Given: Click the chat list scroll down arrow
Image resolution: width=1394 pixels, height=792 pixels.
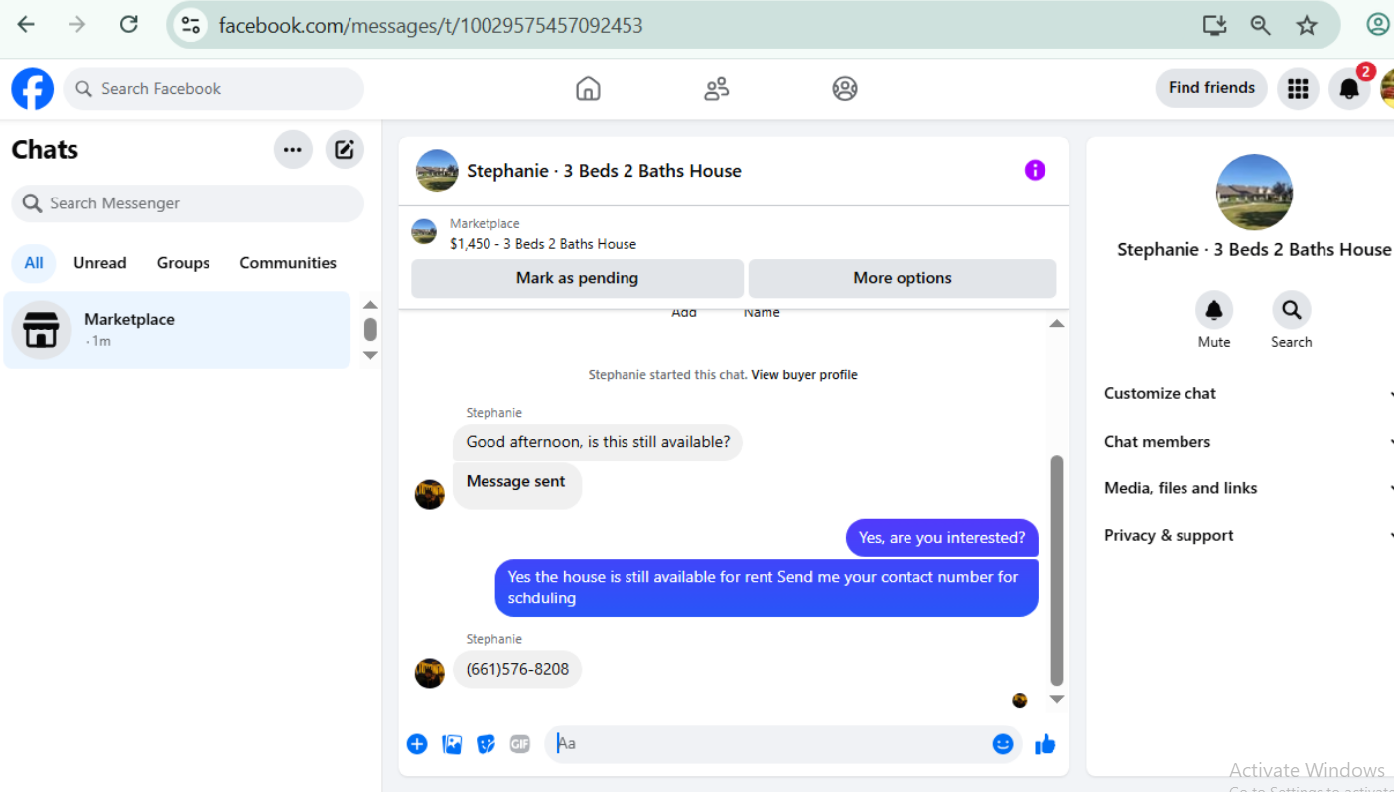Looking at the screenshot, I should point(370,355).
